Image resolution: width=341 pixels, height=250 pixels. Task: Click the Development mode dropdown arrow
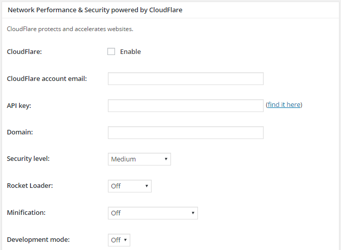coord(125,240)
